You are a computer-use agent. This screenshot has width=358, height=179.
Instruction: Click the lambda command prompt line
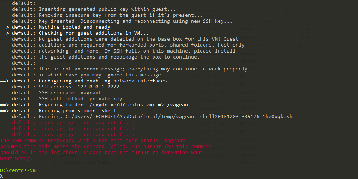(2, 176)
